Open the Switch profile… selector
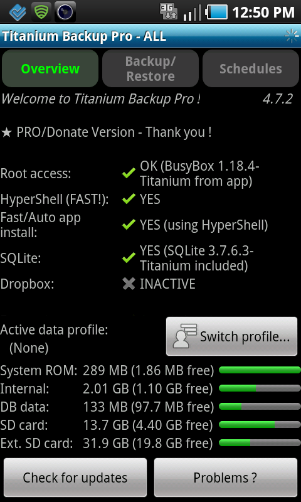The image size is (301, 502). (231, 336)
